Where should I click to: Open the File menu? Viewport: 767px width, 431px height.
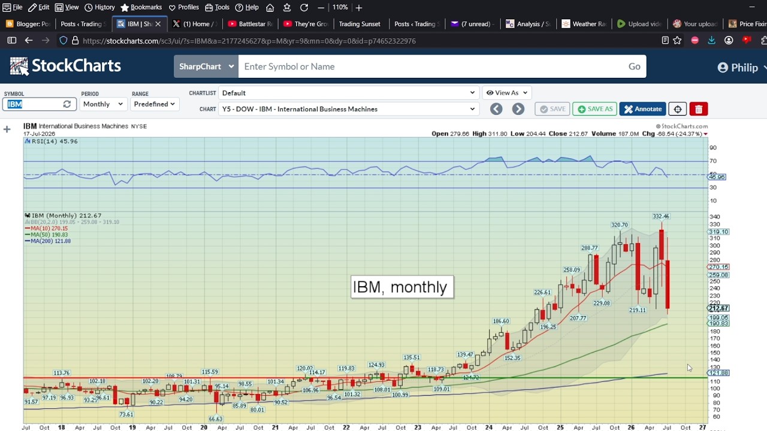coord(13,7)
